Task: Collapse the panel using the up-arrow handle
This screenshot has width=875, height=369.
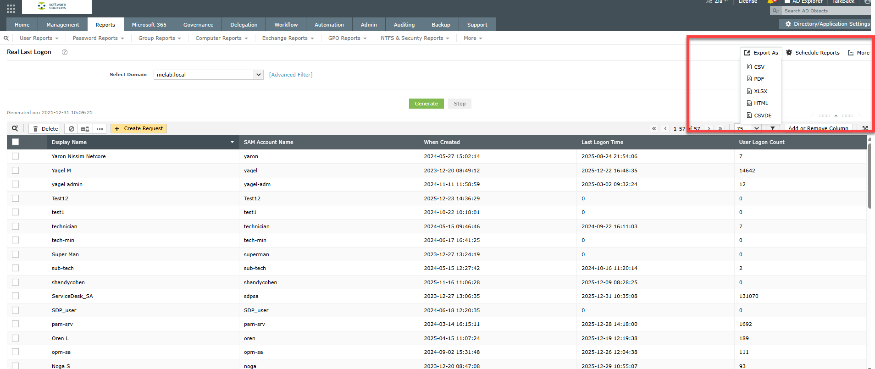Action: point(836,116)
